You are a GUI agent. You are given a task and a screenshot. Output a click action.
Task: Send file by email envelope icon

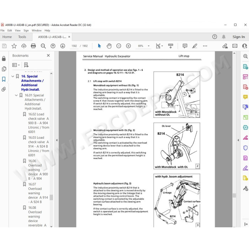pos(235,46)
